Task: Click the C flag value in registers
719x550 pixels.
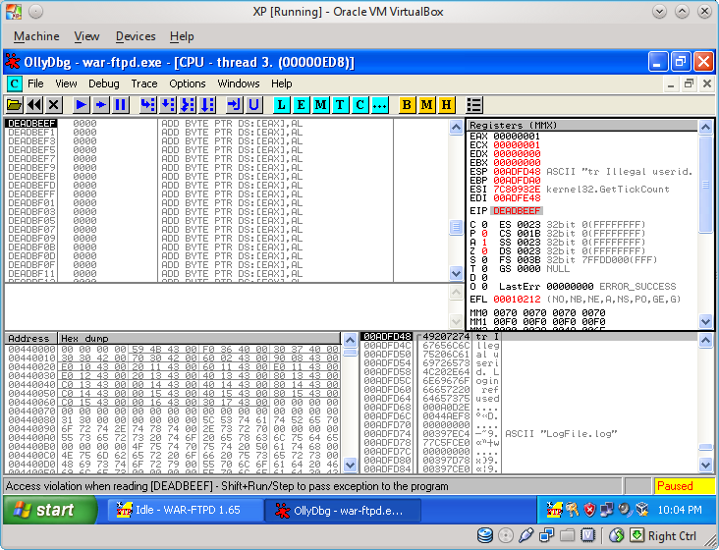Action: (x=484, y=225)
